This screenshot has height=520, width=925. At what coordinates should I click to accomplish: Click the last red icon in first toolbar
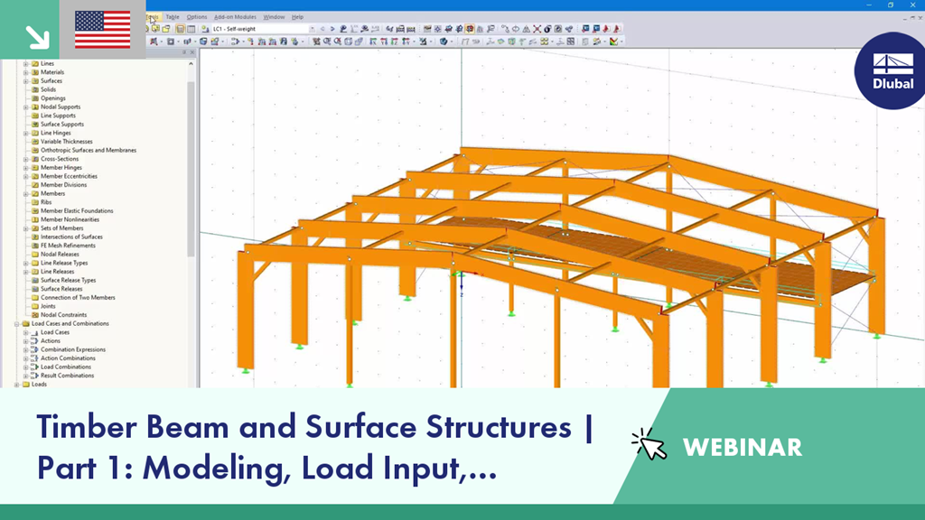pos(616,28)
